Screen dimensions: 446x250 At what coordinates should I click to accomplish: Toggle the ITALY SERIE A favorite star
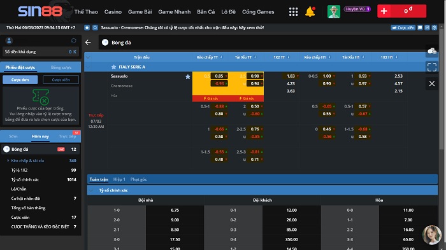[x=114, y=67]
